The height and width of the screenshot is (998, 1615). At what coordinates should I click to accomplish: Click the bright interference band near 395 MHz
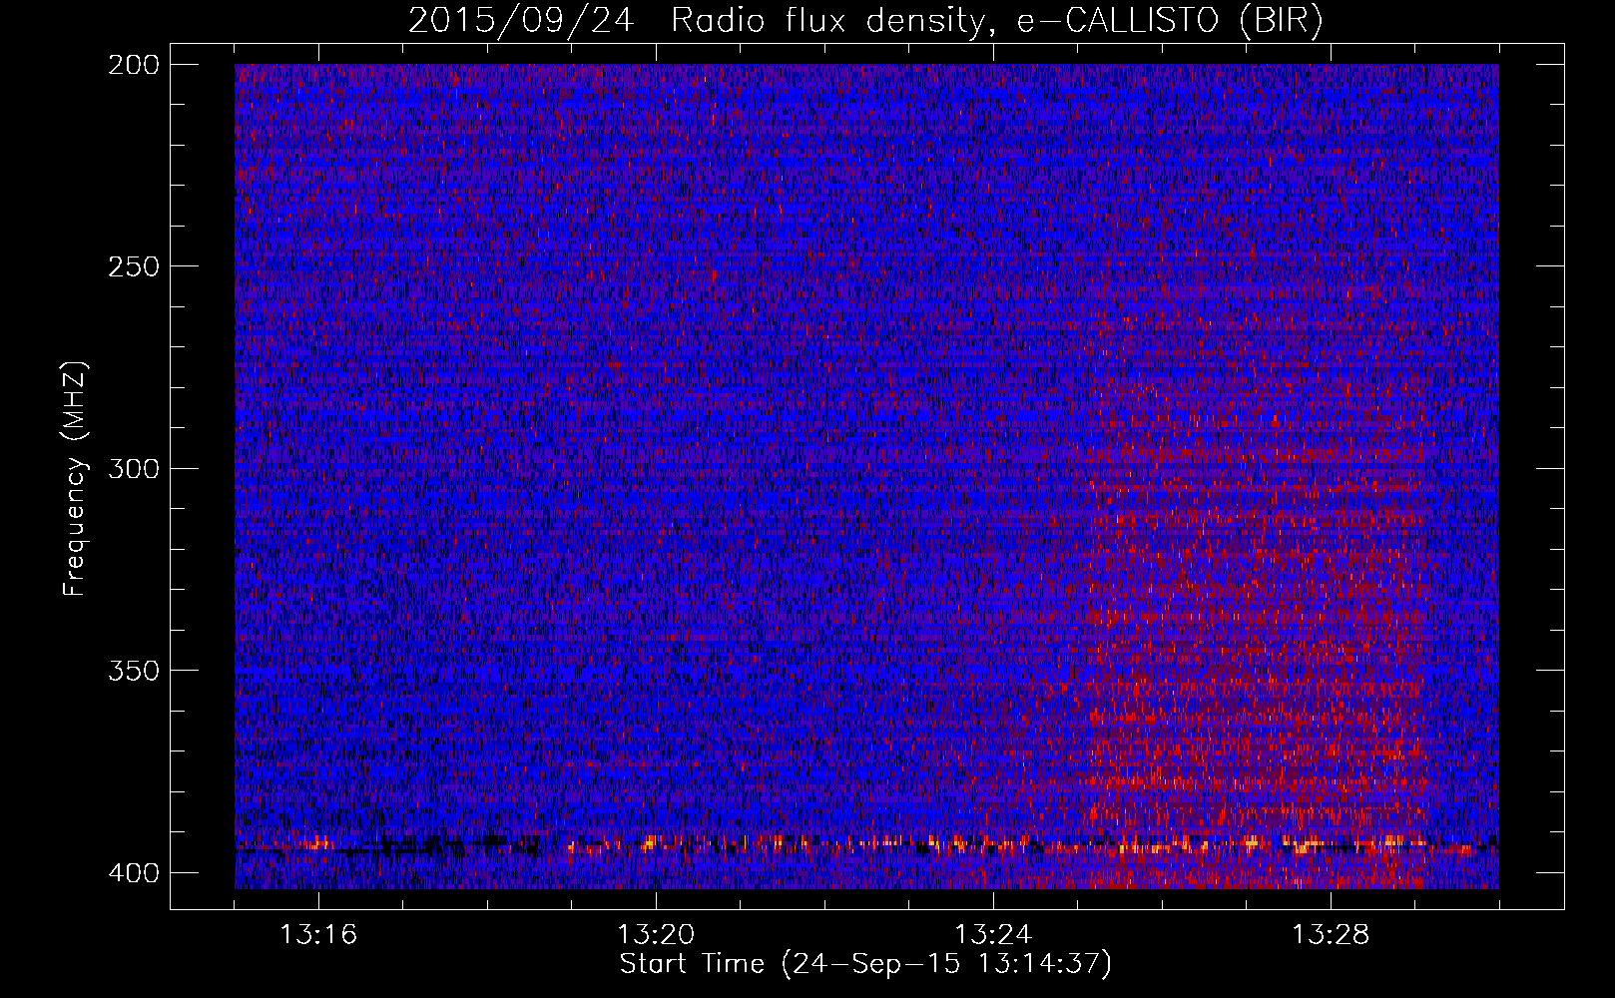pos(866,846)
